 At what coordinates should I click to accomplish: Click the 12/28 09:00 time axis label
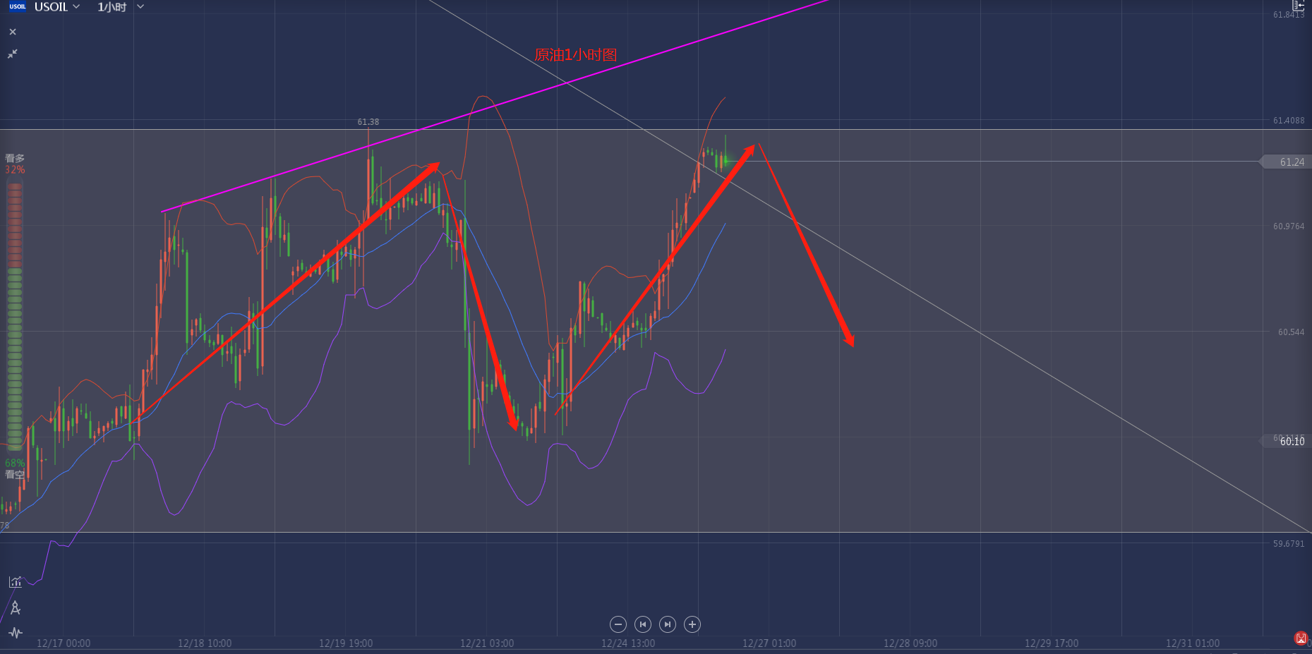click(x=910, y=643)
